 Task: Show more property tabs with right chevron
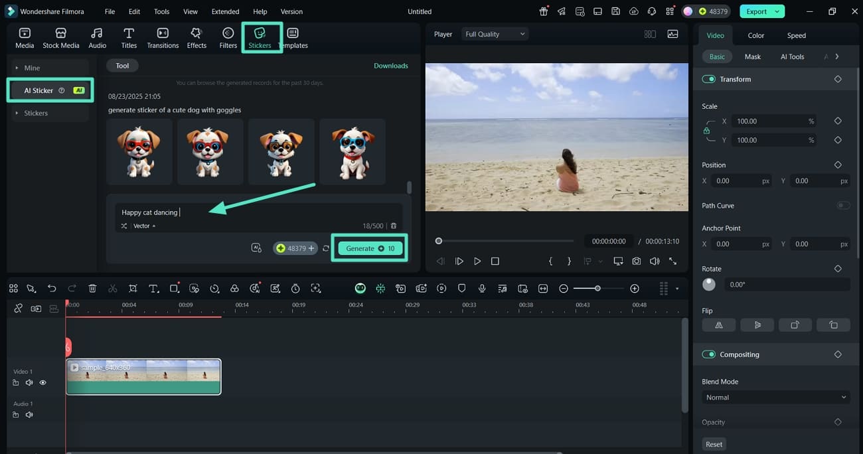click(x=837, y=56)
